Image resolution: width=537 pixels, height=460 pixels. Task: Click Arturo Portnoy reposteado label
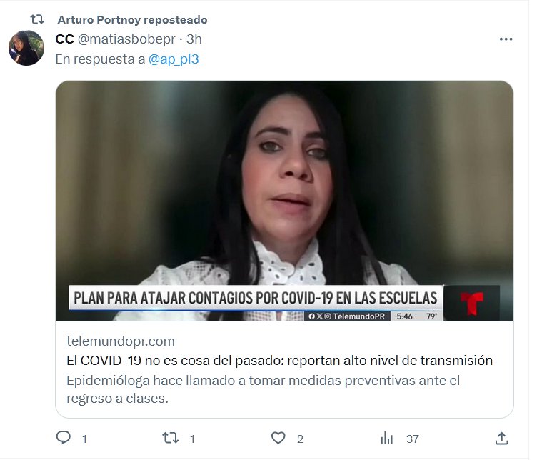click(132, 20)
